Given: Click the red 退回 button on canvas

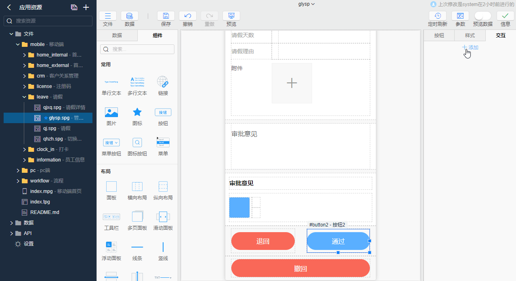Looking at the screenshot, I should [263, 241].
